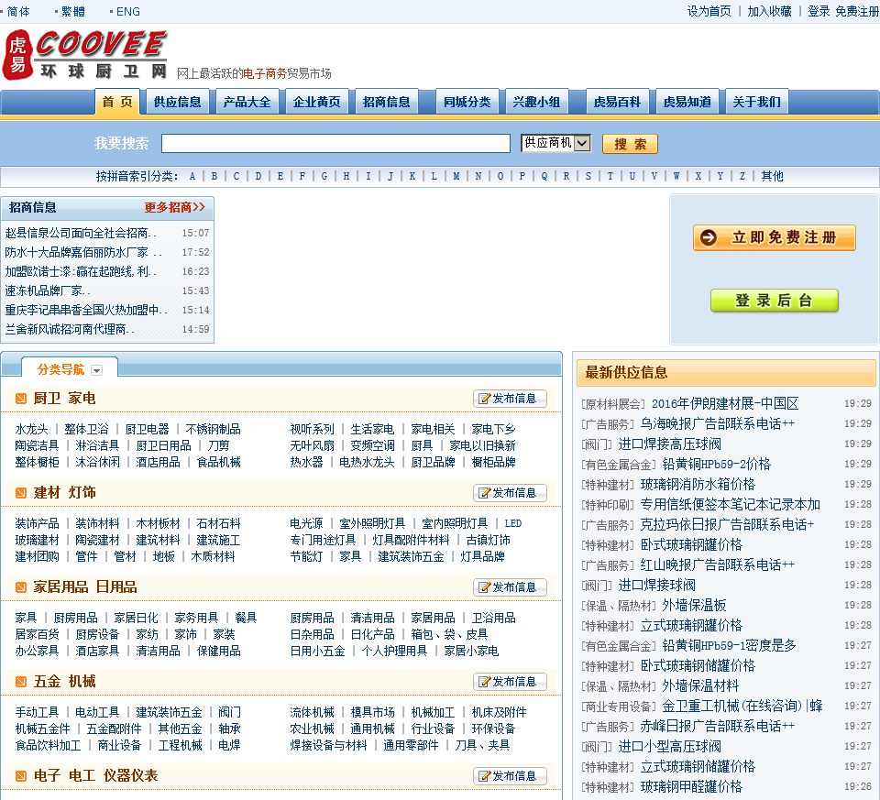The height and width of the screenshot is (800, 880).
Task: Open the 兴趣小组 tab
Action: pyautogui.click(x=536, y=102)
